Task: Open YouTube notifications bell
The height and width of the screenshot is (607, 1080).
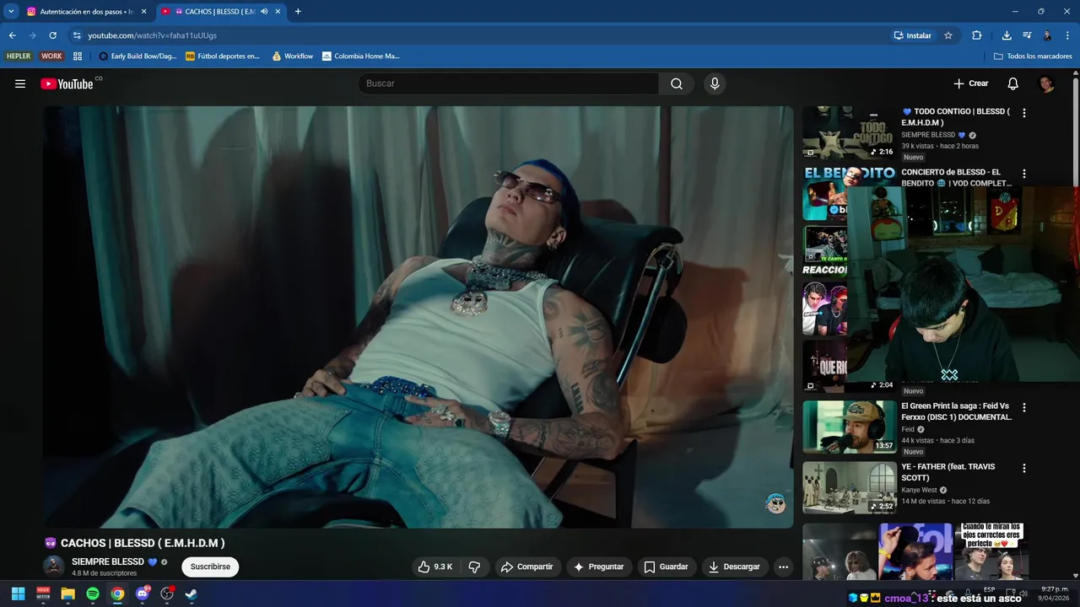Action: (x=1013, y=83)
